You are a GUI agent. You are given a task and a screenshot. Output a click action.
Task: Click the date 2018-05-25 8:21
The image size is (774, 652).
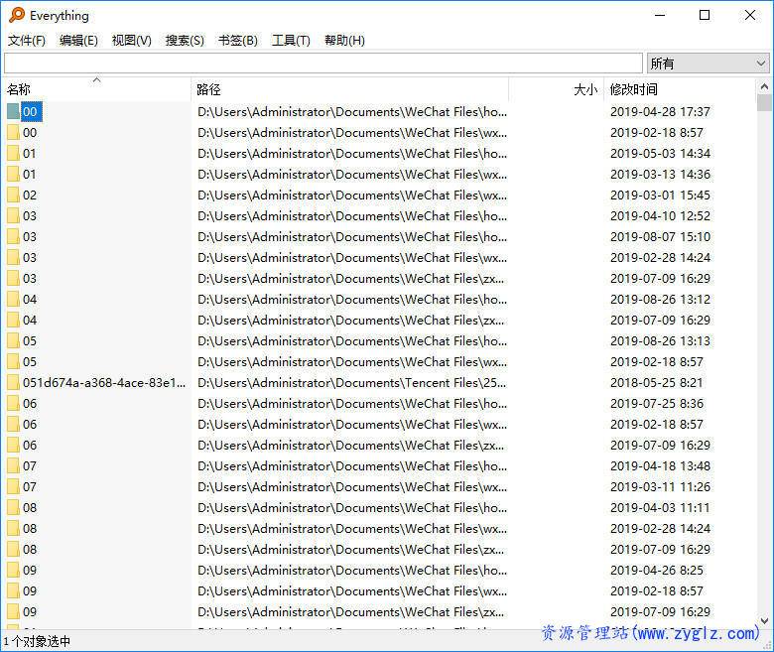coord(656,382)
